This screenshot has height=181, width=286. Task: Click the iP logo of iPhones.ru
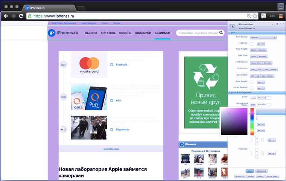click(52, 33)
